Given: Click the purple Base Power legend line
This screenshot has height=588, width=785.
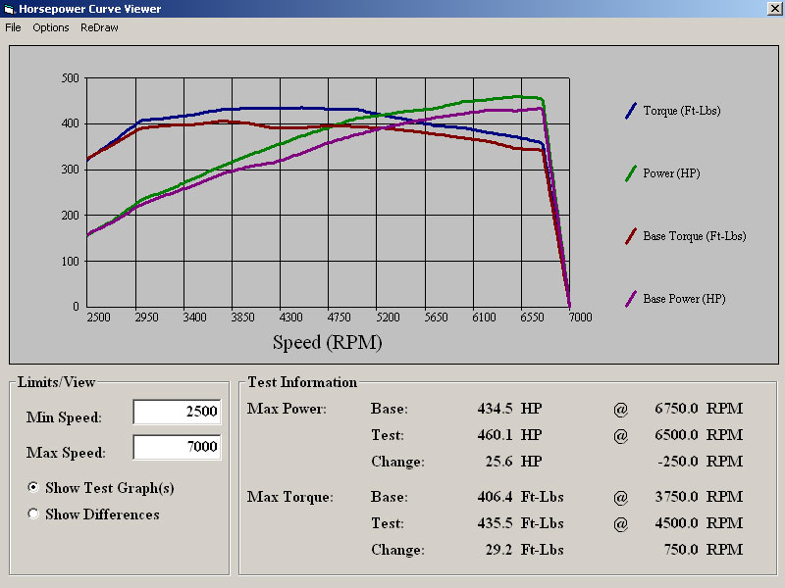Looking at the screenshot, I should click(x=631, y=299).
